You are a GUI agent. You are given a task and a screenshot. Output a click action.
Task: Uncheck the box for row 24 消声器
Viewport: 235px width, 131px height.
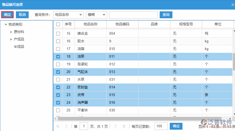(58, 103)
